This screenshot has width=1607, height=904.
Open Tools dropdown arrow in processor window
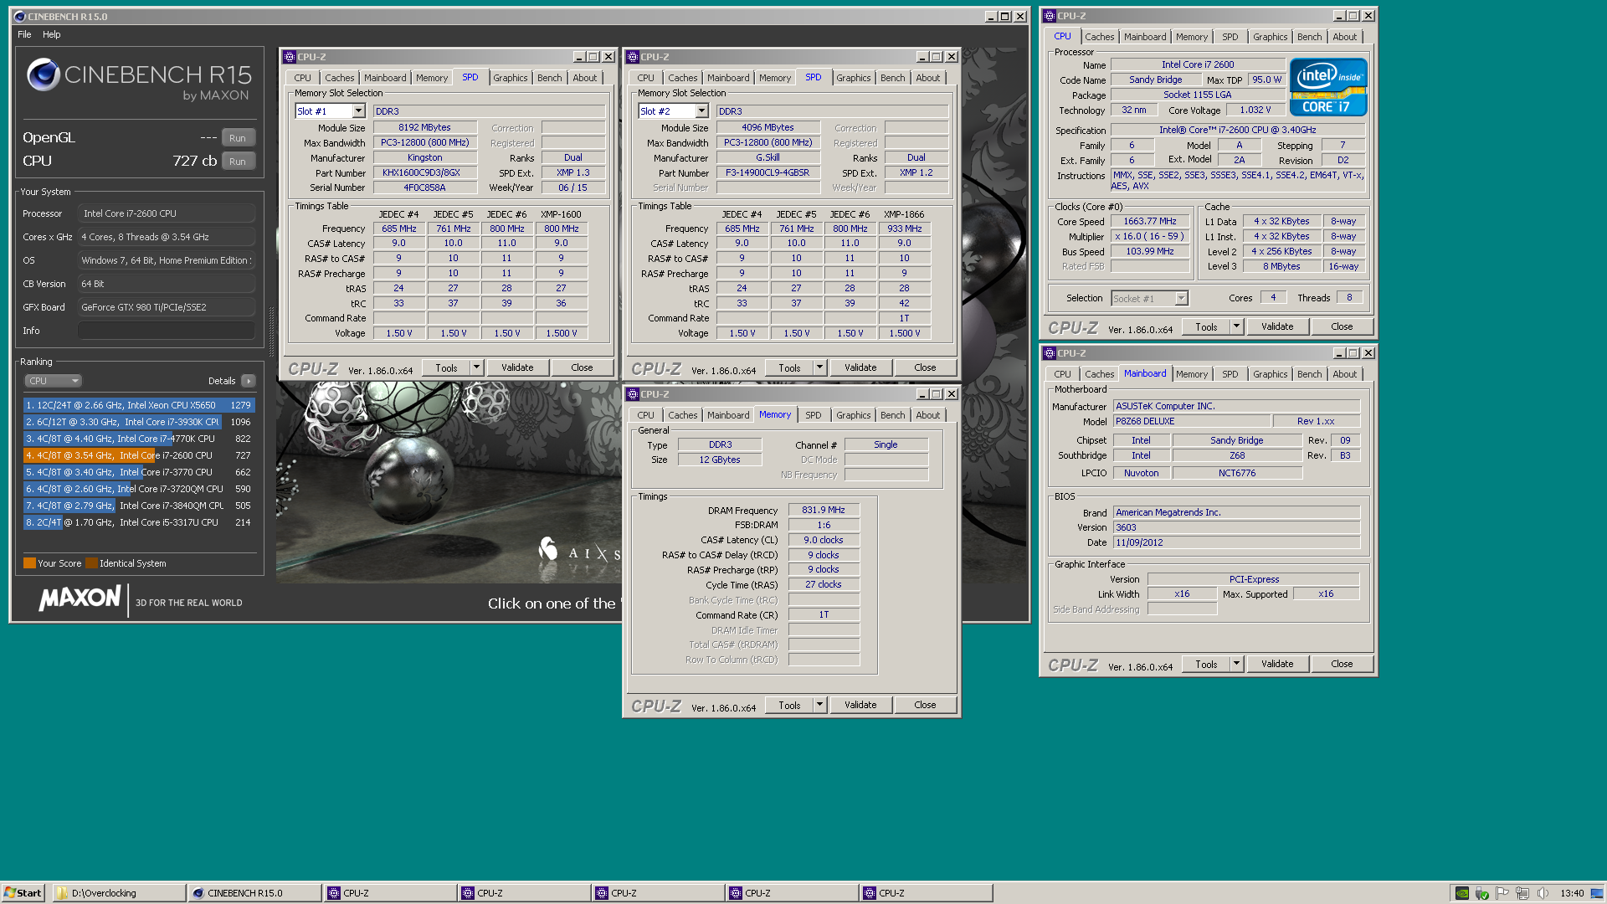[x=1236, y=326]
